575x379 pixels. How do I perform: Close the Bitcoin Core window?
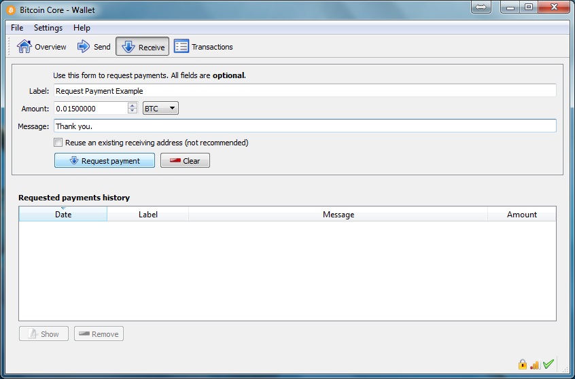pos(554,7)
